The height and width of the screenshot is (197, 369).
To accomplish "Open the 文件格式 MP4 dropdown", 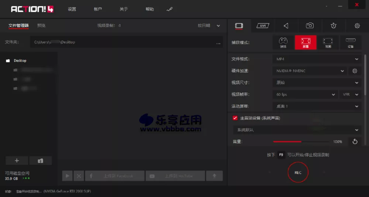I will (x=317, y=59).
